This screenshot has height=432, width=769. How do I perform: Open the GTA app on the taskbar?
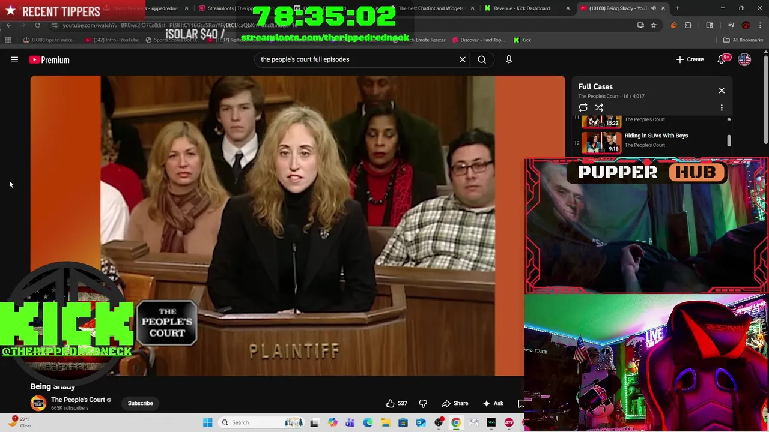509,422
